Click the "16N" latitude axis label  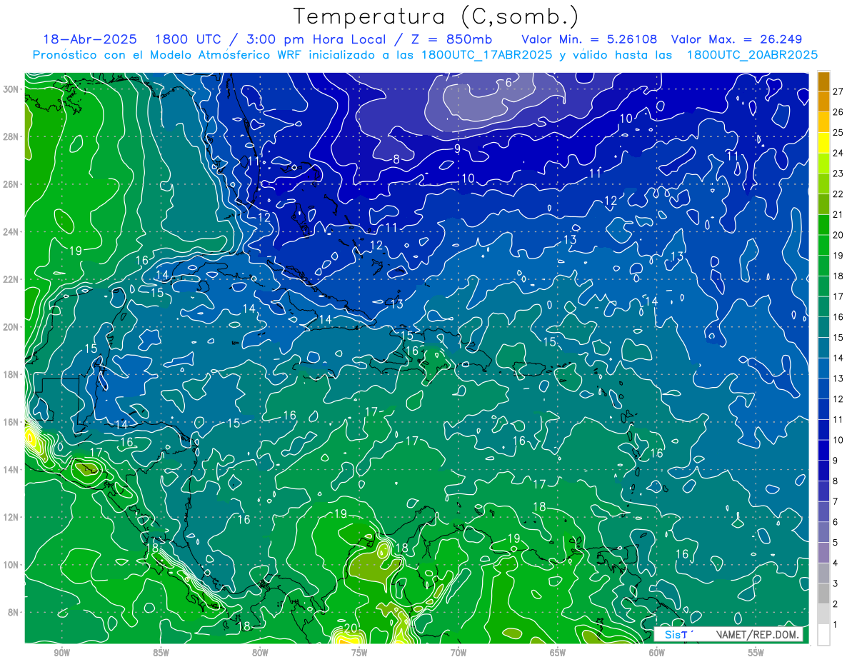pyautogui.click(x=11, y=422)
